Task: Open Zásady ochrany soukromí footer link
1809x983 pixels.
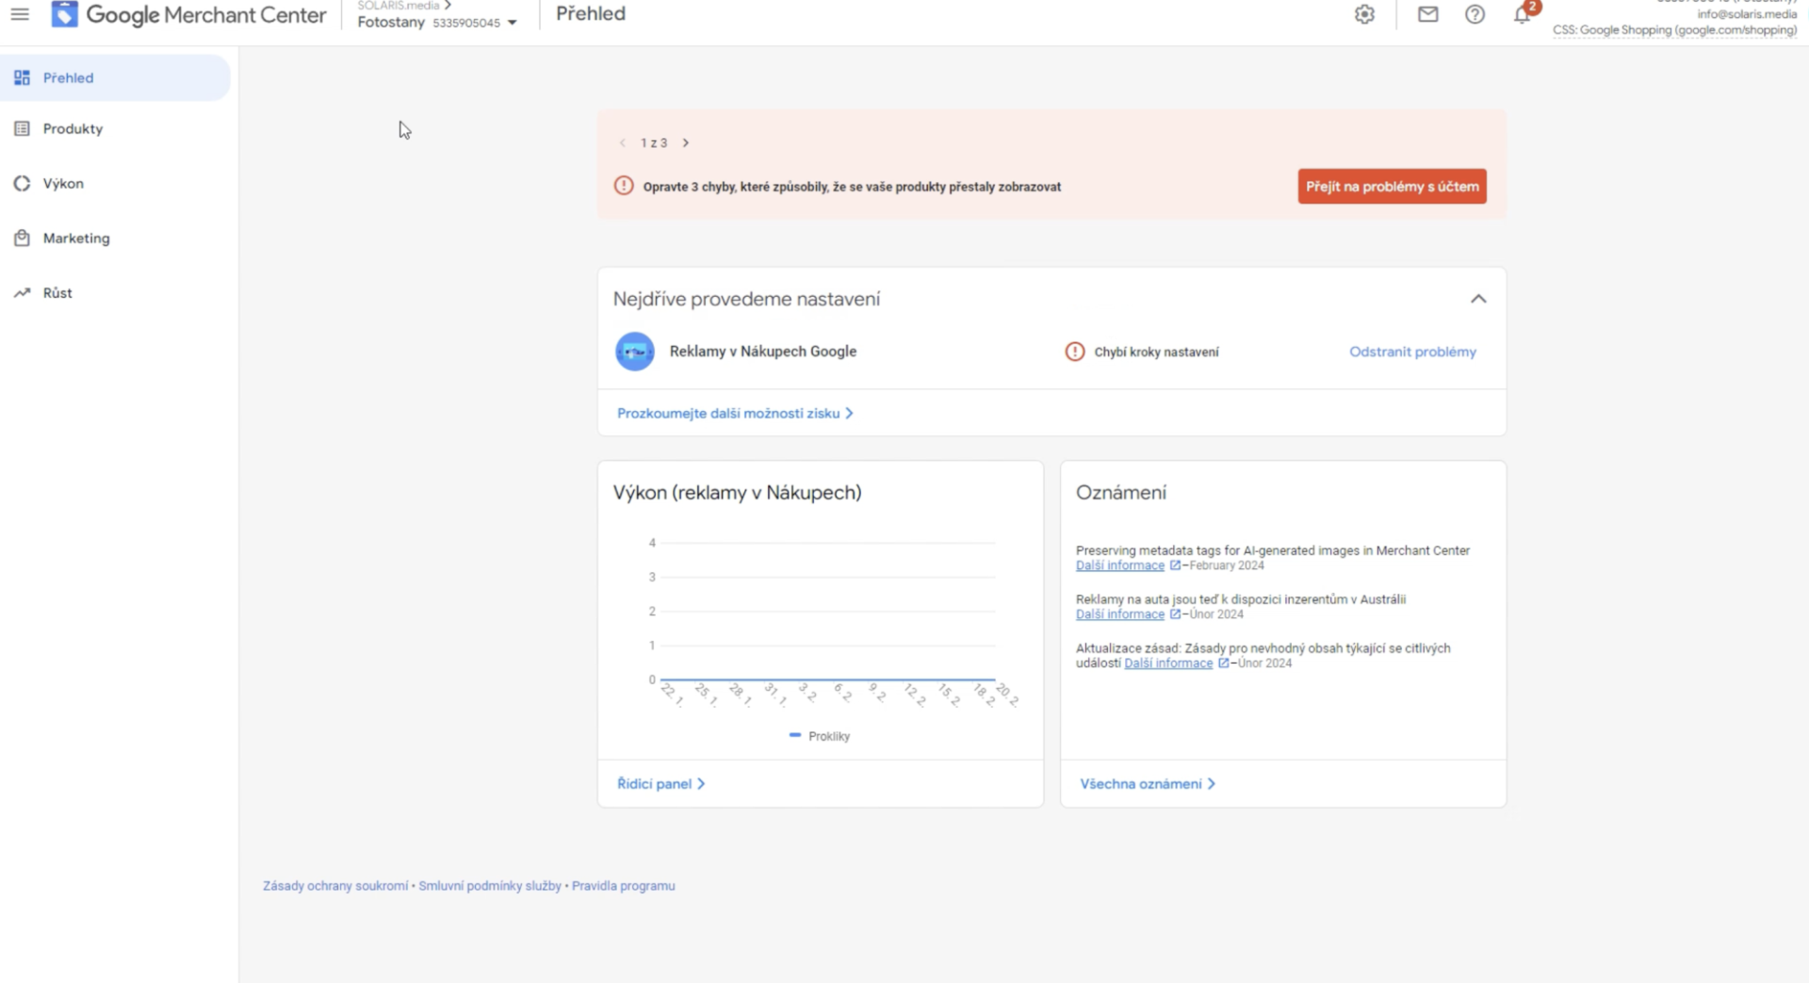Action: coord(335,886)
